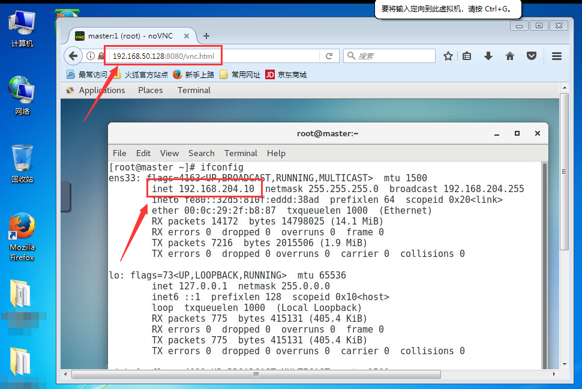Click the Firefox Home icon
Image resolution: width=582 pixels, height=389 pixels.
tap(510, 55)
